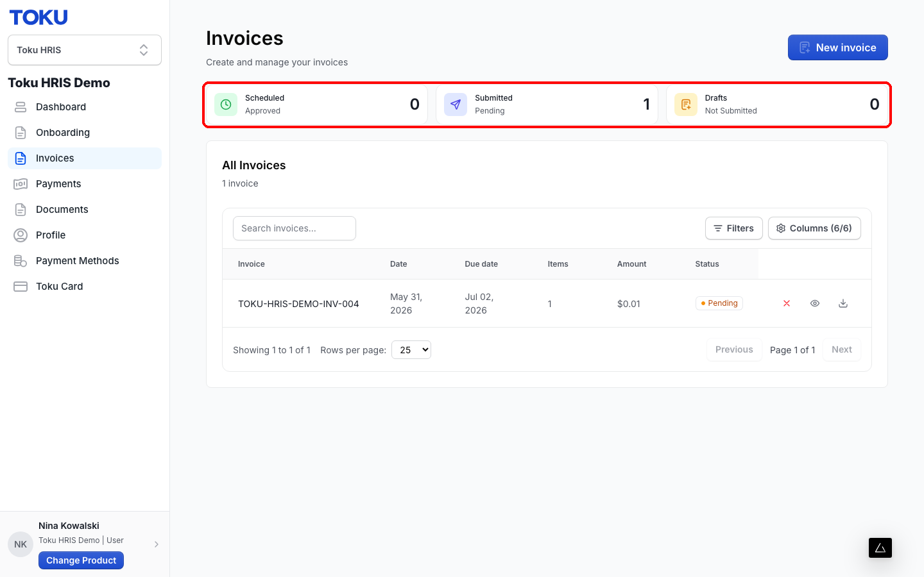The height and width of the screenshot is (577, 924).
Task: Select the Scheduled Approved summary card
Action: tap(317, 105)
